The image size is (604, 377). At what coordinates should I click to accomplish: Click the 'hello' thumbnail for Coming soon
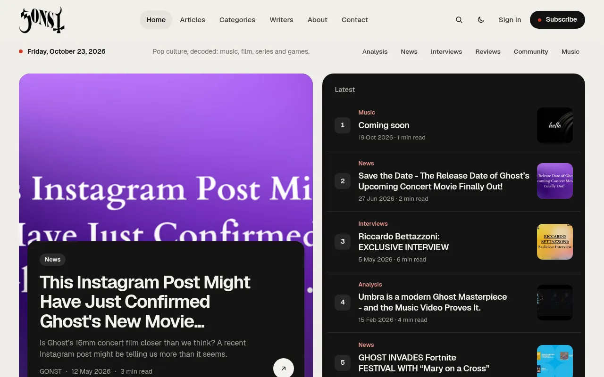pos(555,125)
